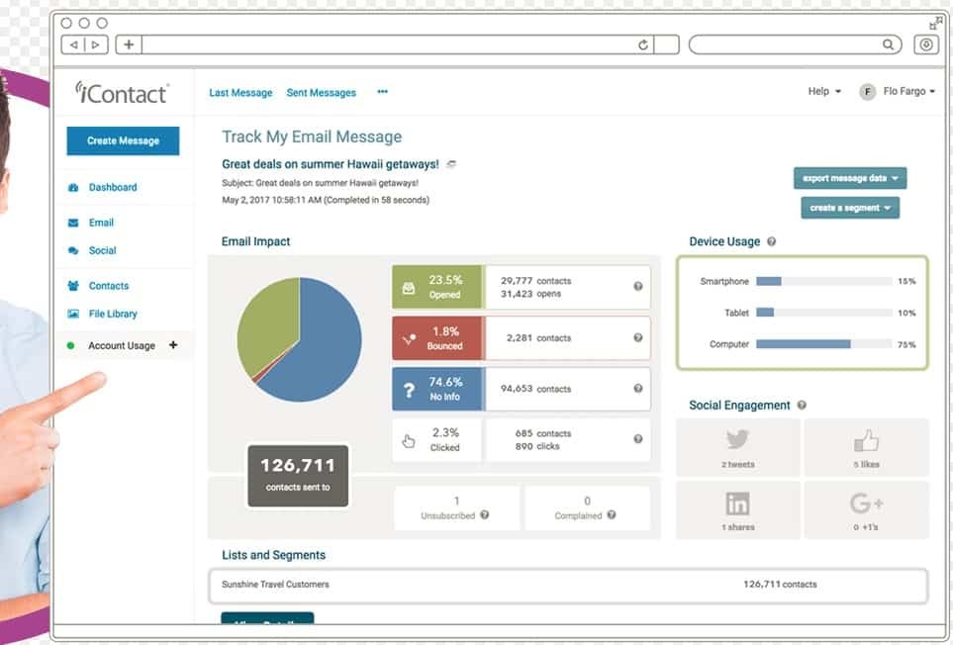Viewport: 953px width, 645px height.
Task: Open the create a segment dropdown
Action: pos(849,208)
